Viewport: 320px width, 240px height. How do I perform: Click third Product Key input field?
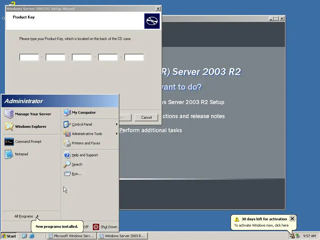82,57
